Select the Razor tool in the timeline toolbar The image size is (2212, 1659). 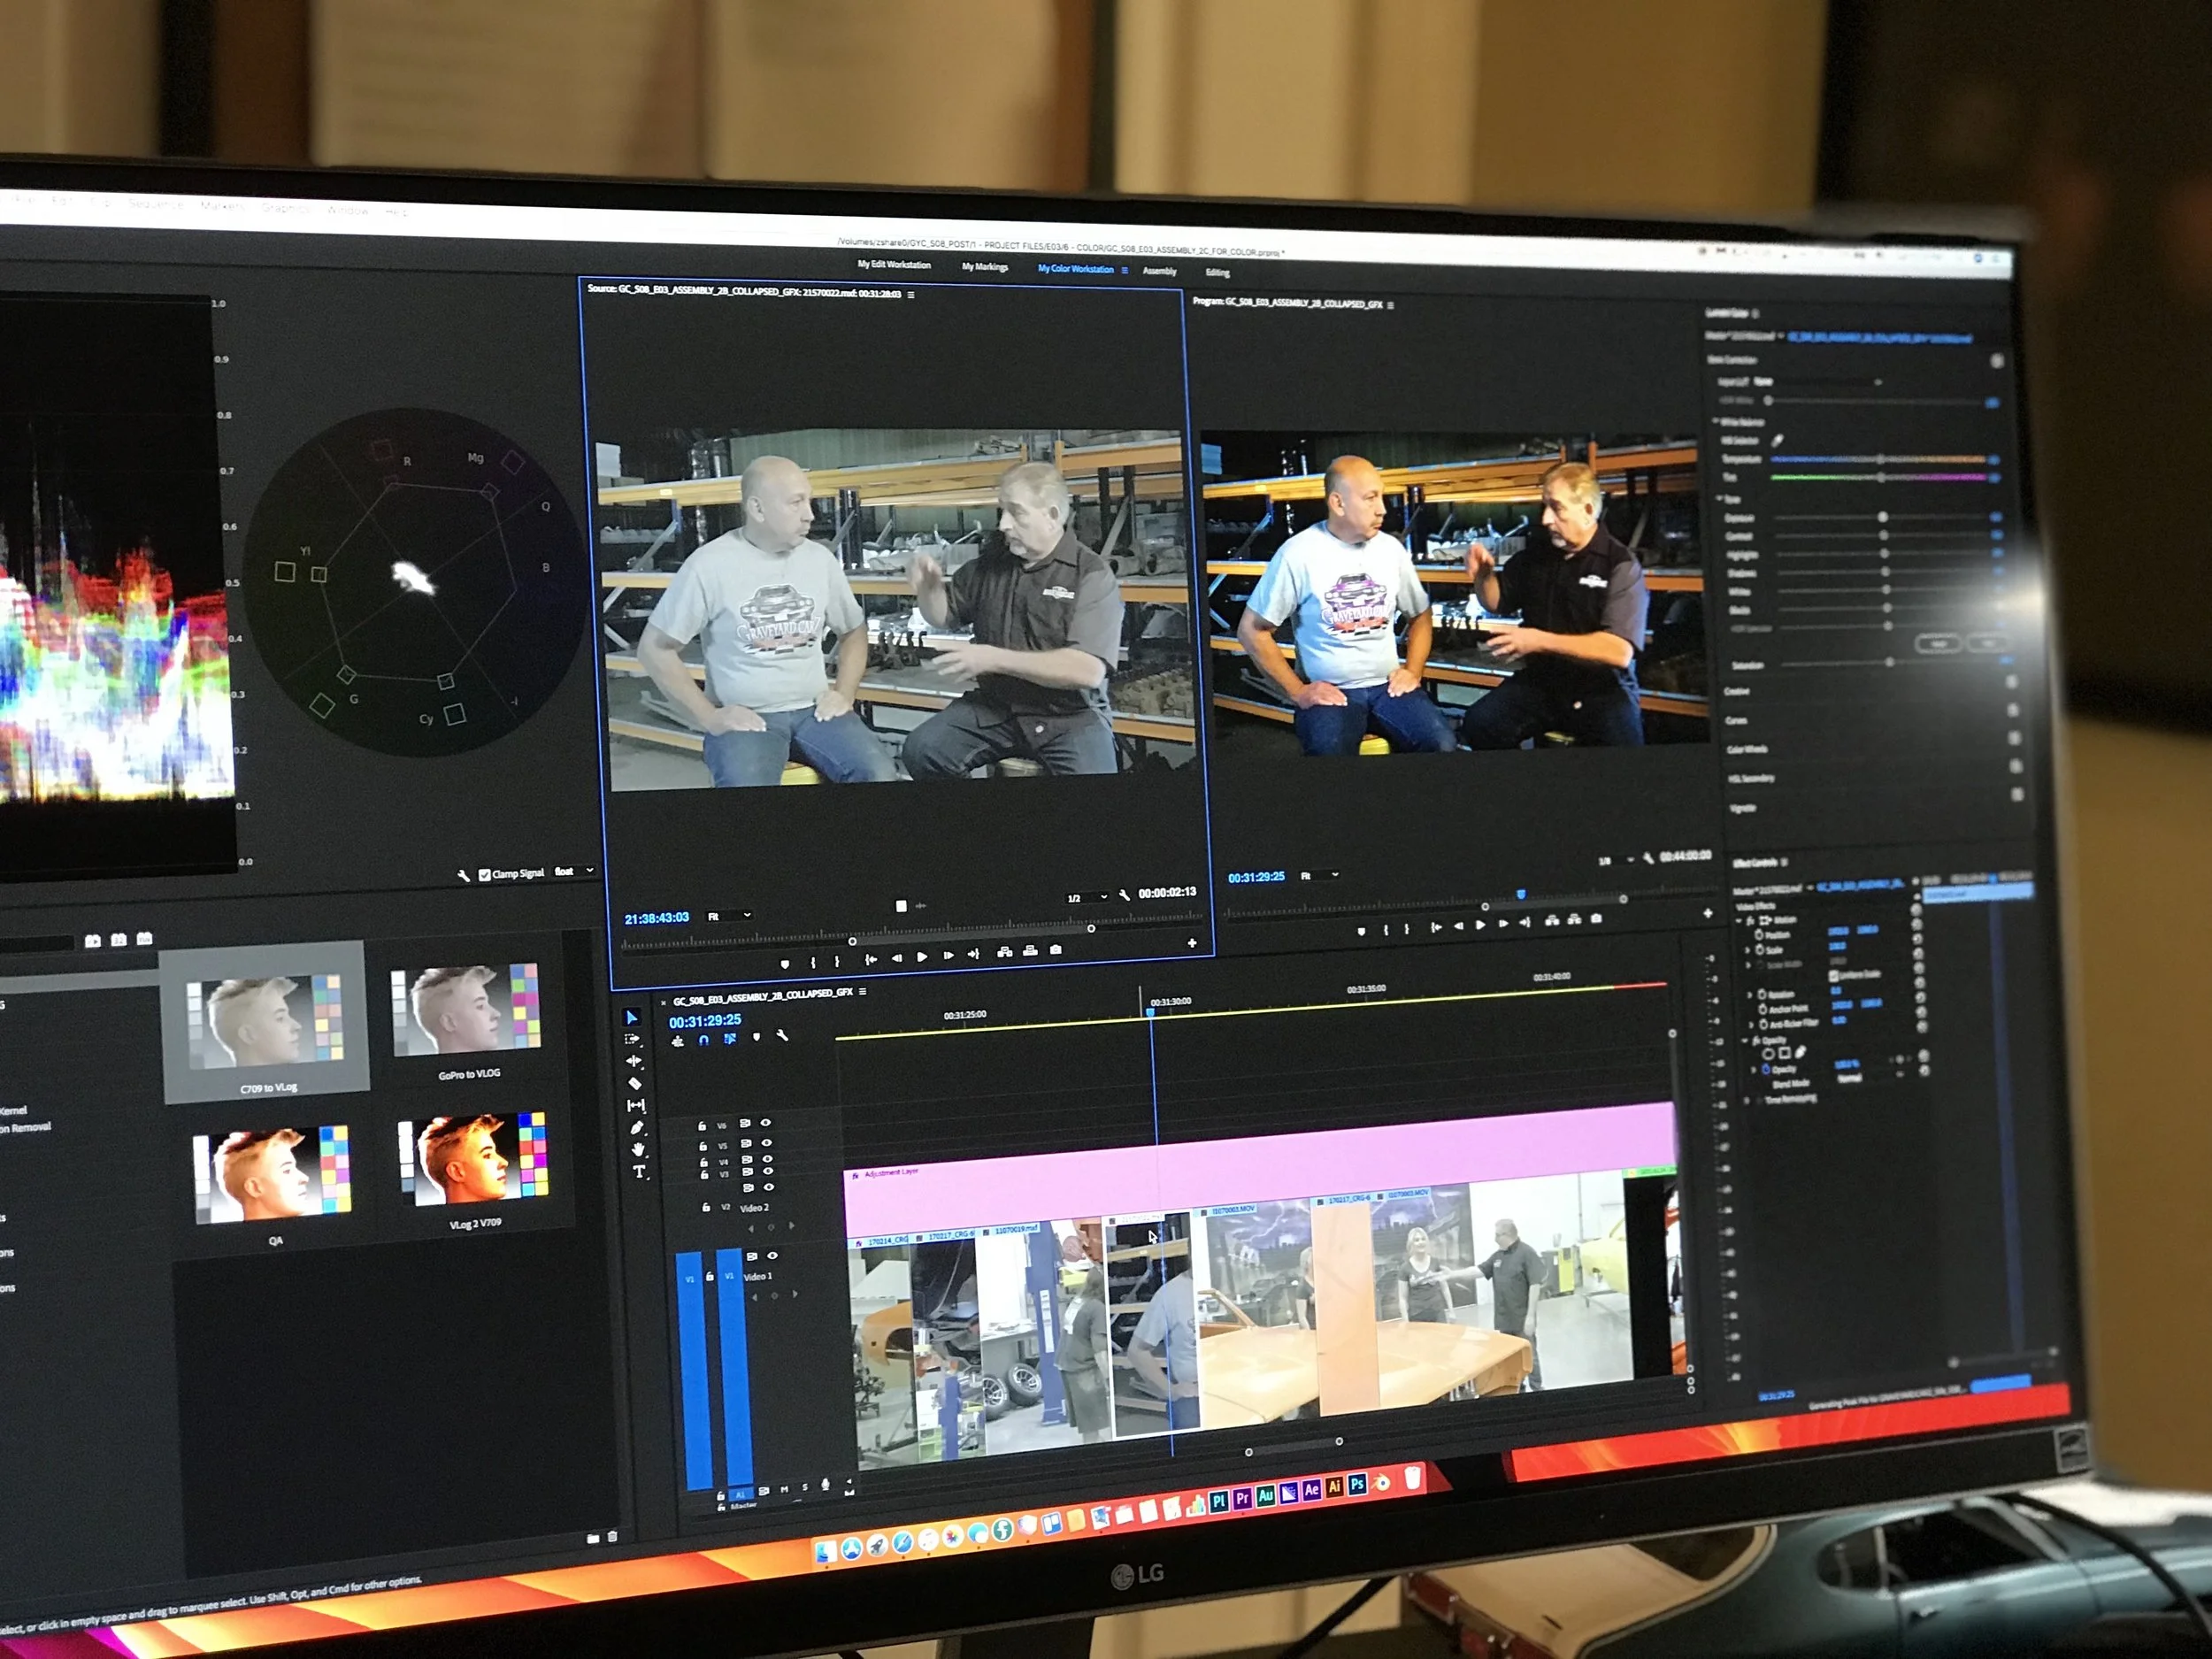click(x=634, y=1083)
